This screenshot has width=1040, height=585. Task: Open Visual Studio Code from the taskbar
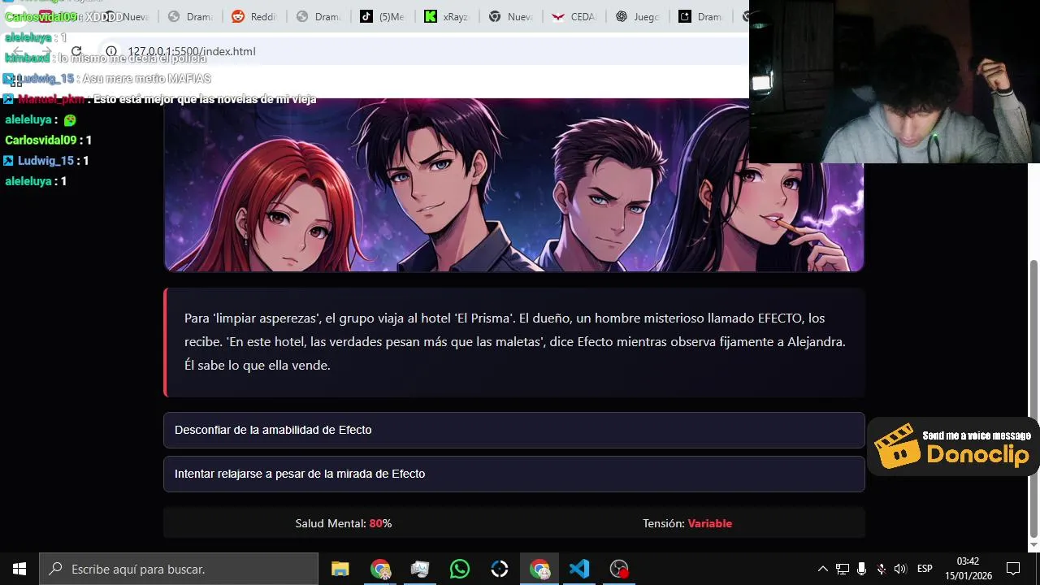coord(579,569)
